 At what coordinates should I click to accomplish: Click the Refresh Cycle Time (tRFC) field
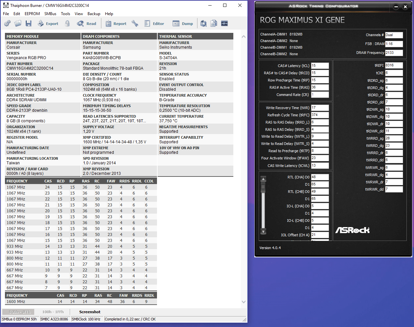320,115
